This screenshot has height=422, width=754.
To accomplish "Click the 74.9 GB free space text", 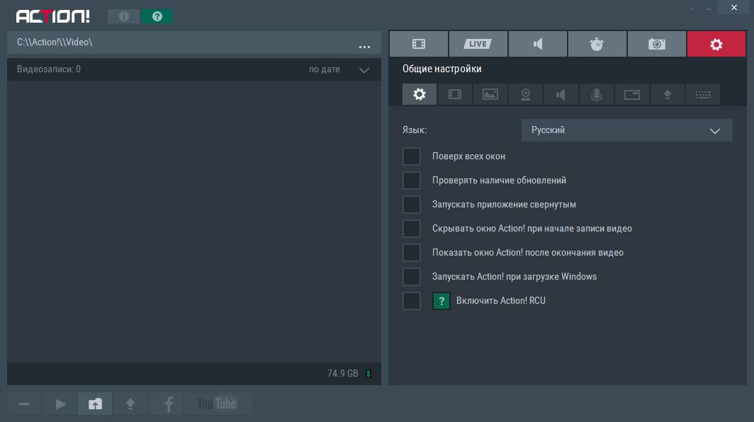I will tap(342, 373).
